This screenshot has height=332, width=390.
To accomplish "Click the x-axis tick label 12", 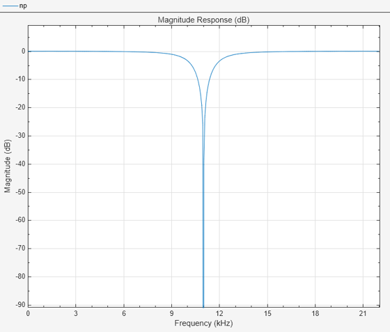I will (x=219, y=314).
